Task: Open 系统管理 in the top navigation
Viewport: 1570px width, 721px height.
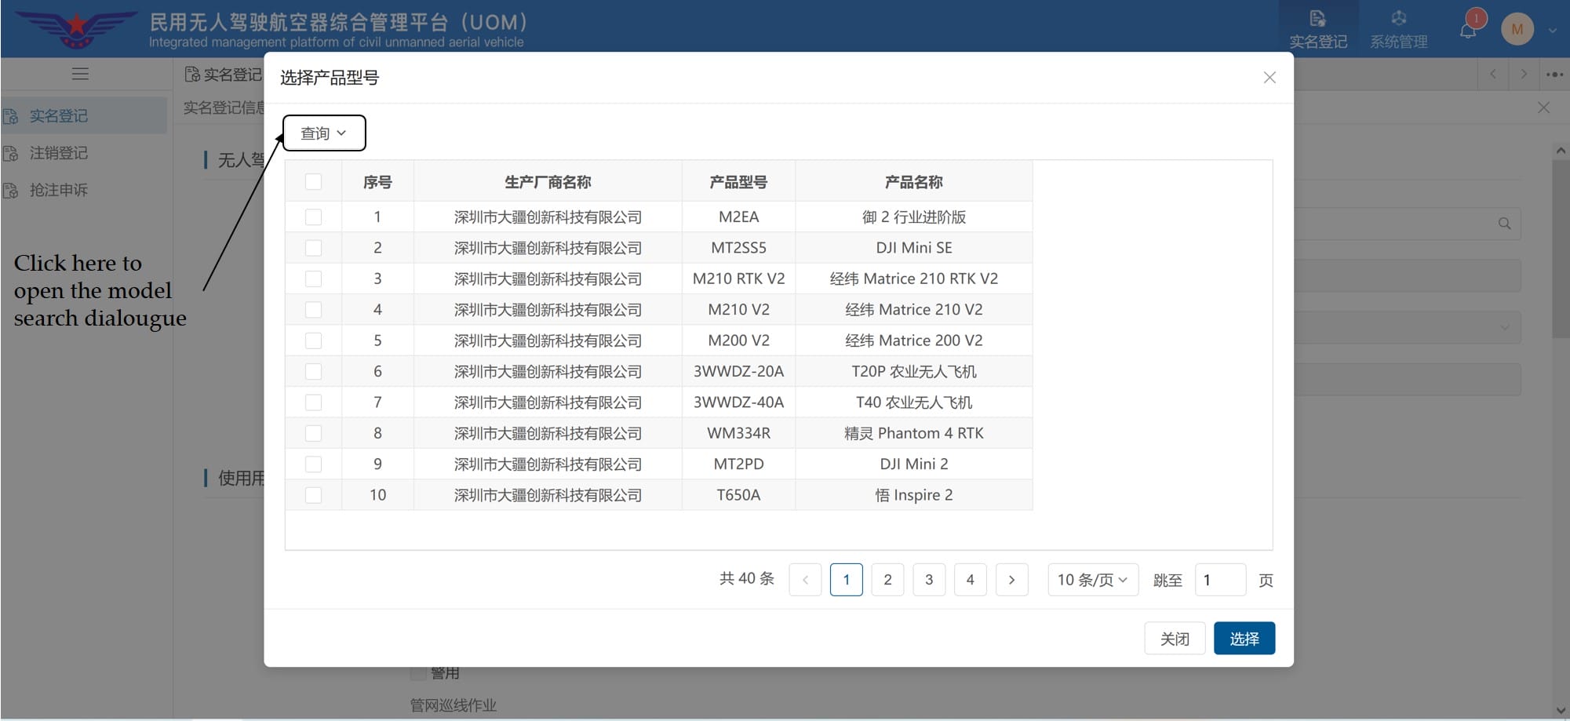Action: tap(1399, 29)
